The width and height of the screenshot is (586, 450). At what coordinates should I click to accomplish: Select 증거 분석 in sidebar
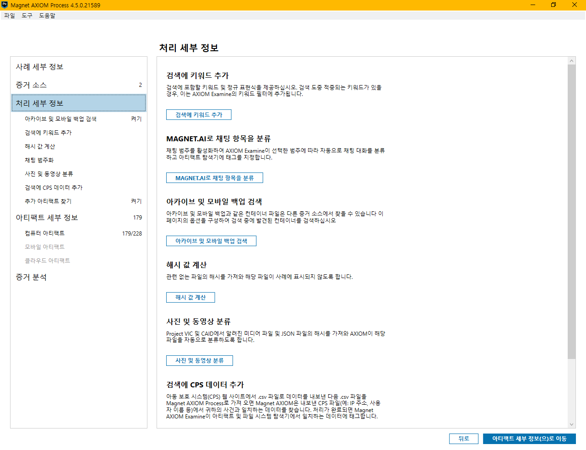79,277
